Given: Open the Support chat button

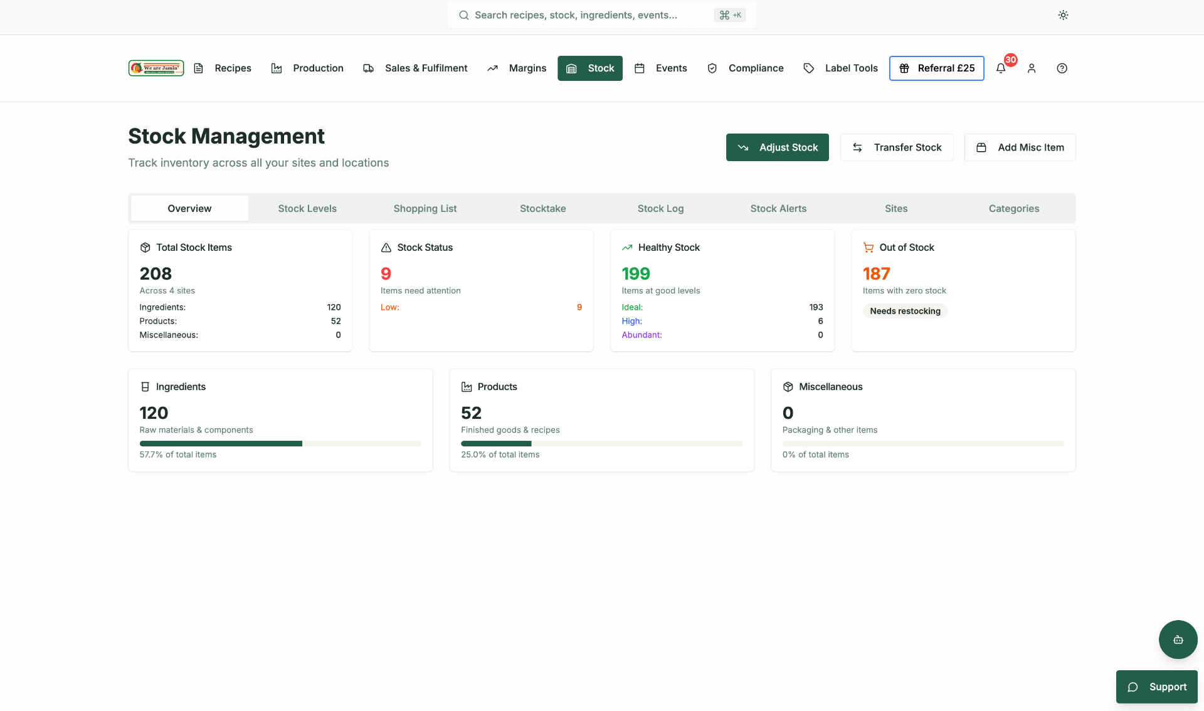Looking at the screenshot, I should pos(1157,687).
